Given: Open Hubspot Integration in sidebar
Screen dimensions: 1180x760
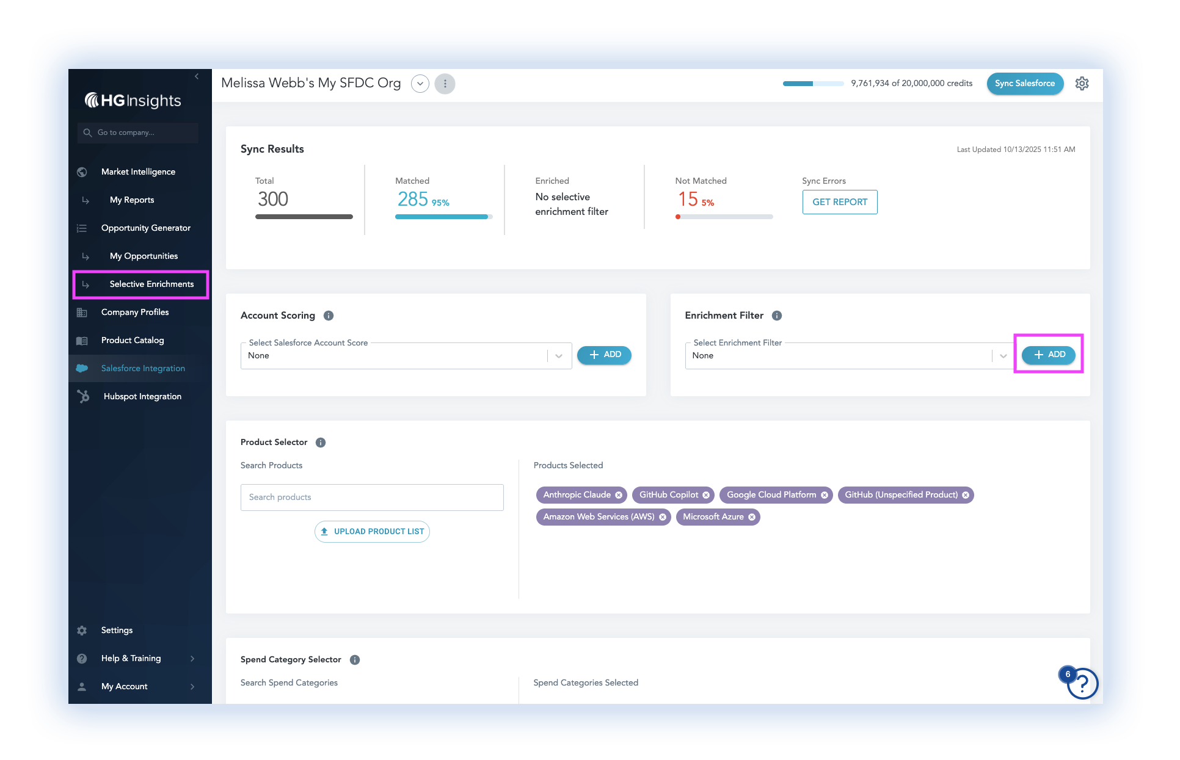Looking at the screenshot, I should [x=142, y=396].
